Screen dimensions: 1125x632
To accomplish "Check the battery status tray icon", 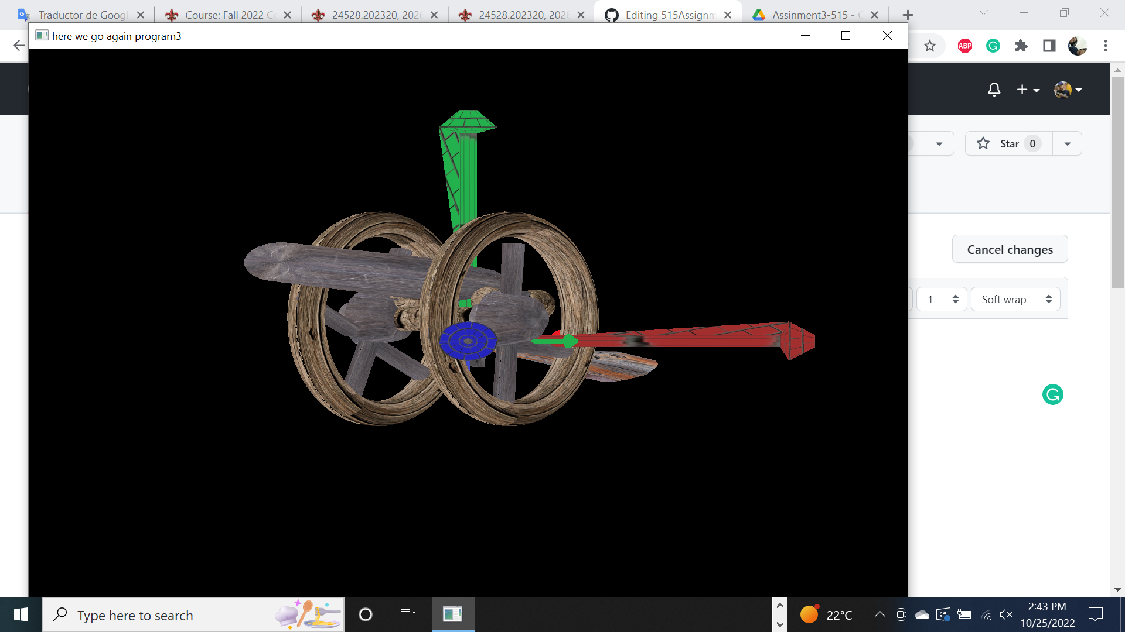I will 964,615.
